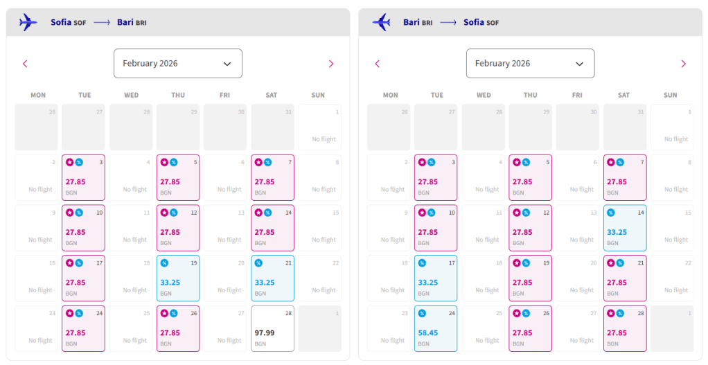Go to next month in Bari–Sofia calendar

[x=683, y=64]
